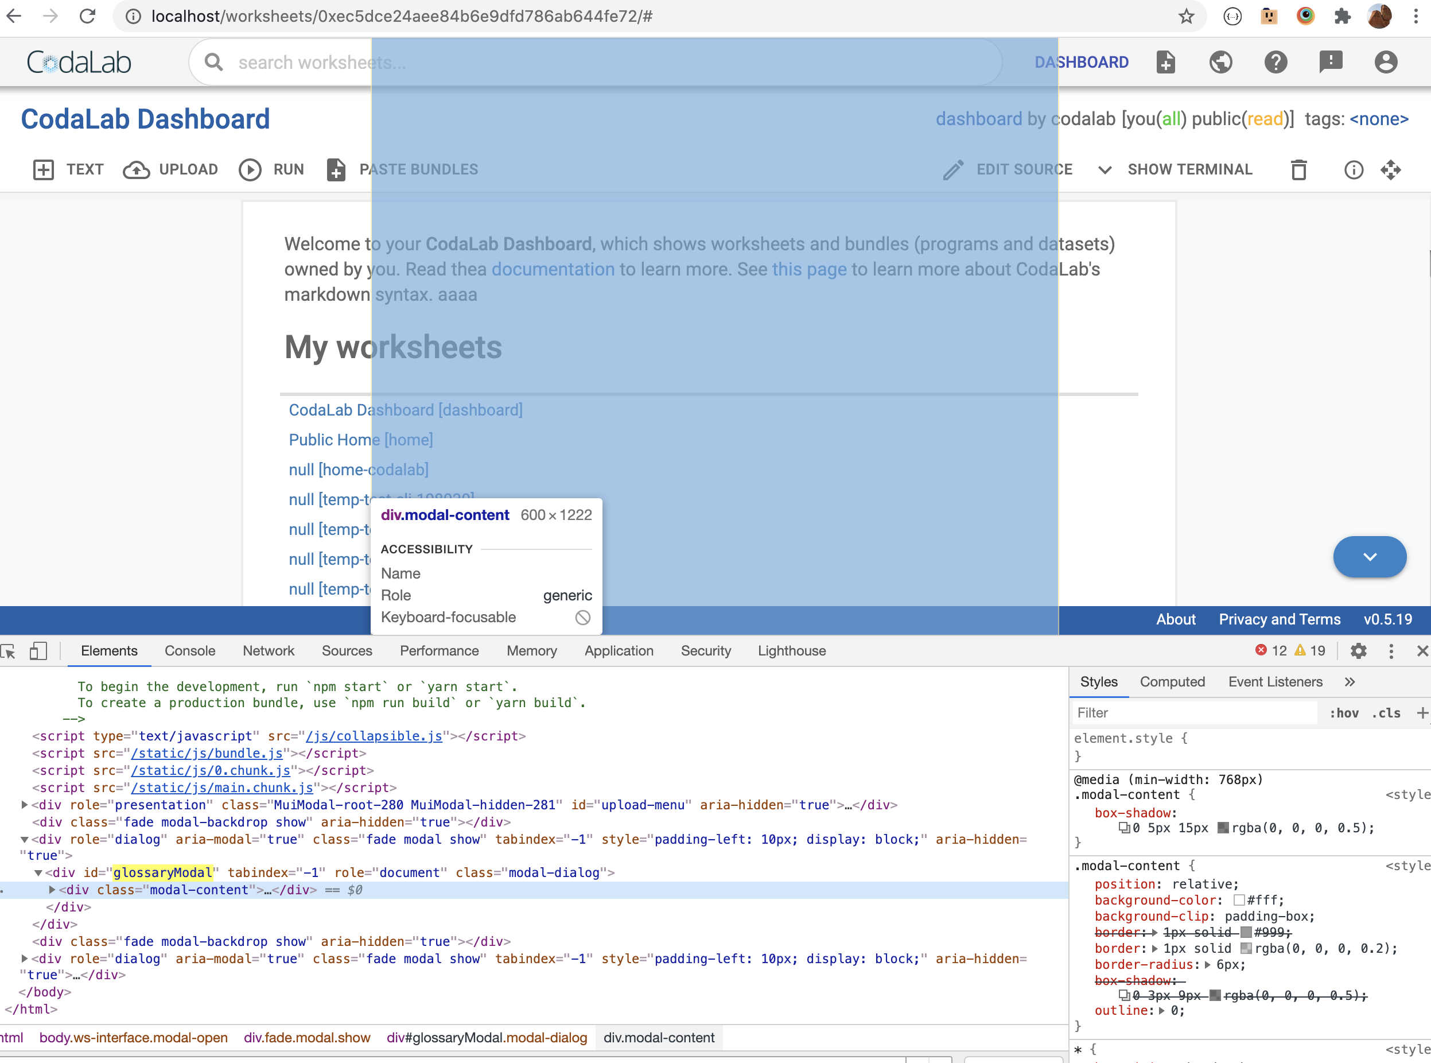Click the worksheet info icon

[x=1353, y=169]
